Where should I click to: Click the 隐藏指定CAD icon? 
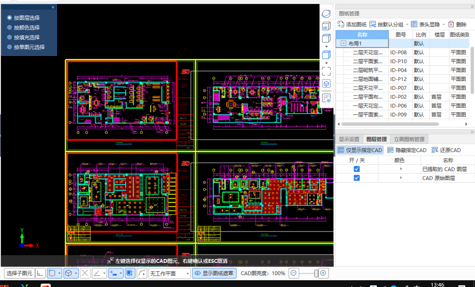tap(390, 150)
